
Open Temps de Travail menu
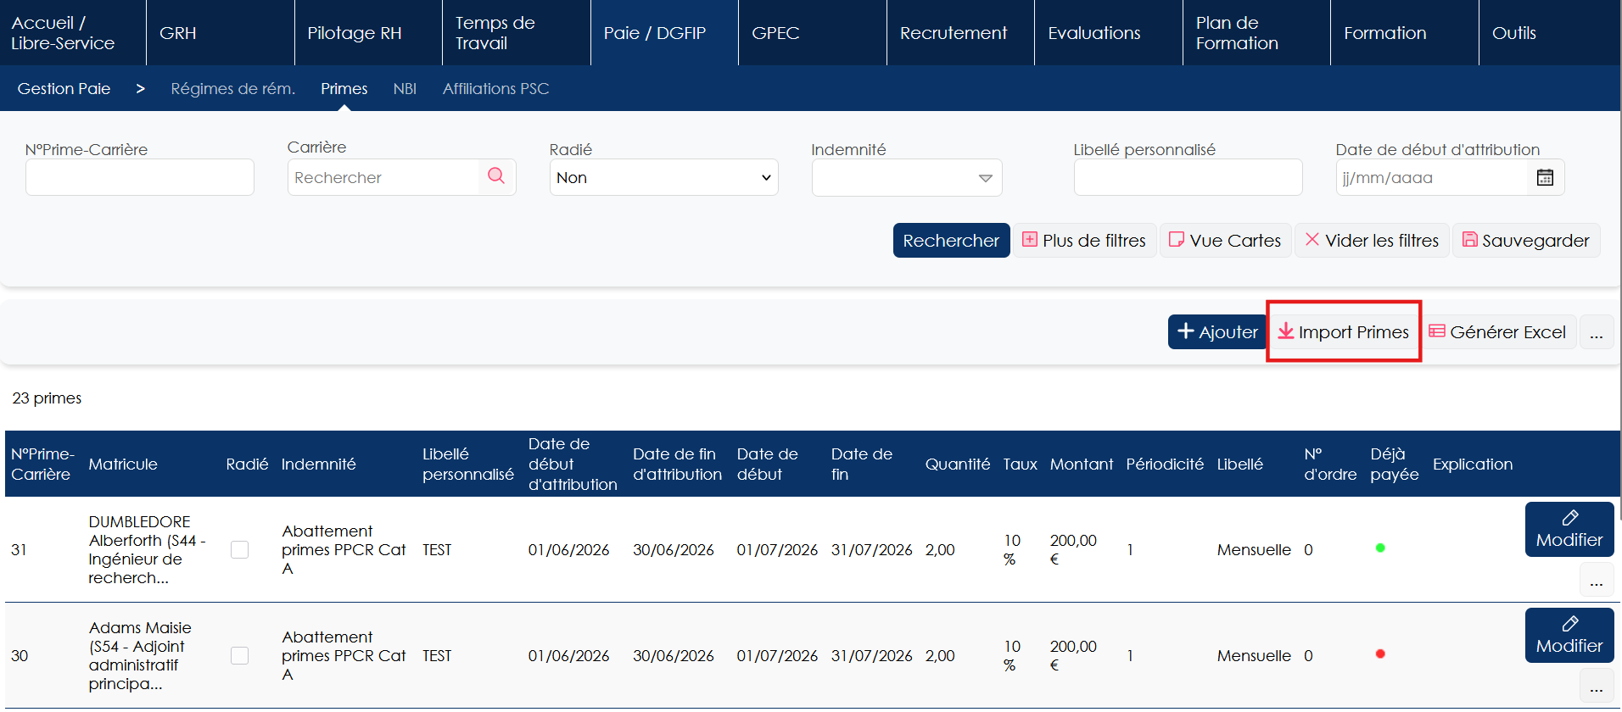click(517, 33)
